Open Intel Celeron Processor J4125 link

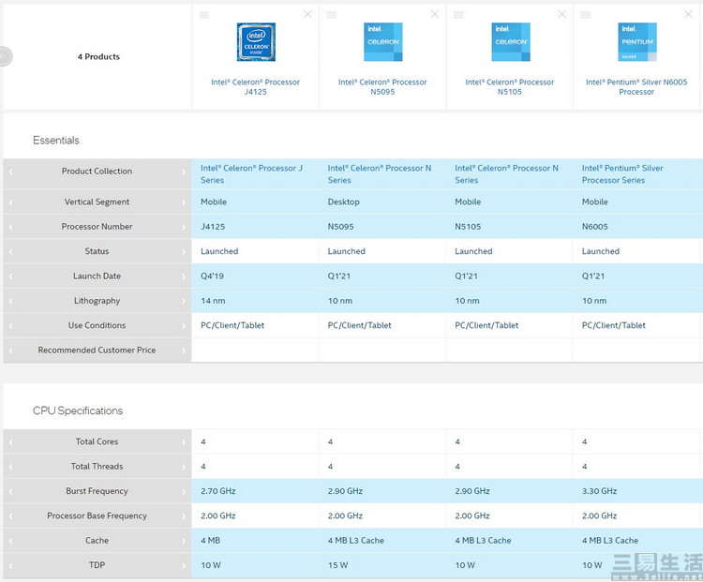pyautogui.click(x=256, y=87)
